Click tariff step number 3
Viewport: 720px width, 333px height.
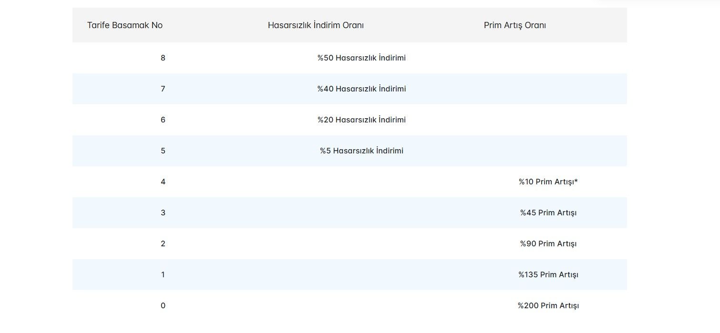pyautogui.click(x=163, y=213)
